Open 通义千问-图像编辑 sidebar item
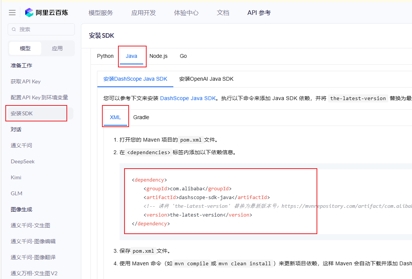 coord(33,241)
